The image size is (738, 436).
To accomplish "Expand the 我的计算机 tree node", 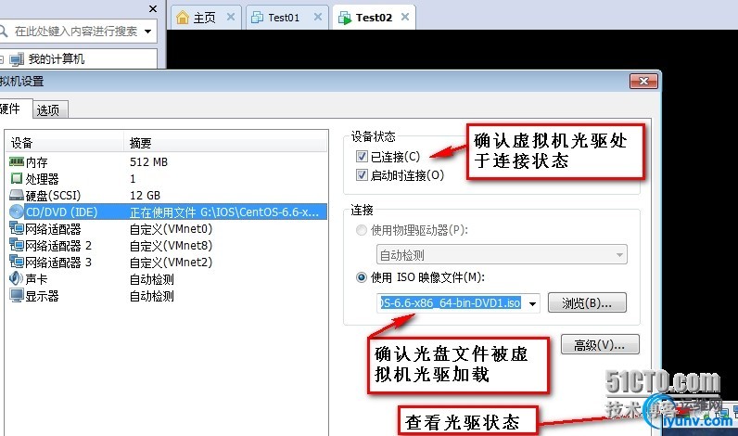I will click(x=2, y=59).
